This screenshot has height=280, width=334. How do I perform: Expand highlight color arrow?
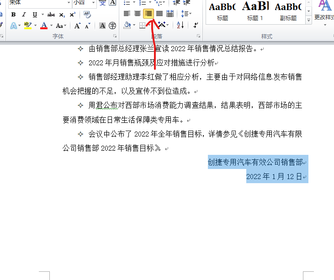pyautogui.click(x=35, y=26)
